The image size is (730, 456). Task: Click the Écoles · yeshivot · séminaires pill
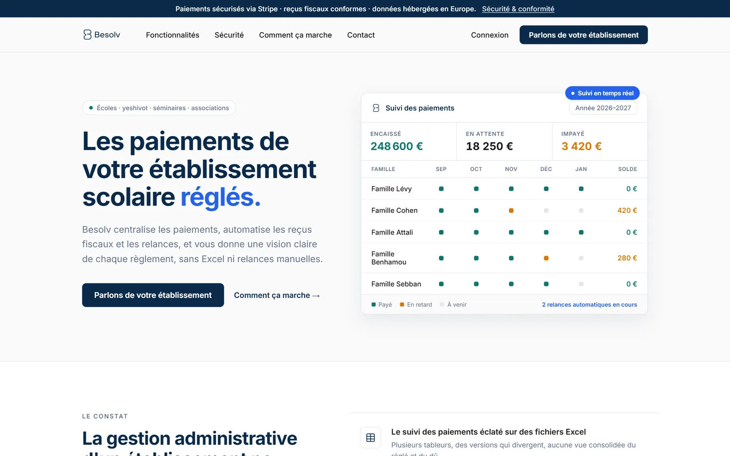[159, 108]
